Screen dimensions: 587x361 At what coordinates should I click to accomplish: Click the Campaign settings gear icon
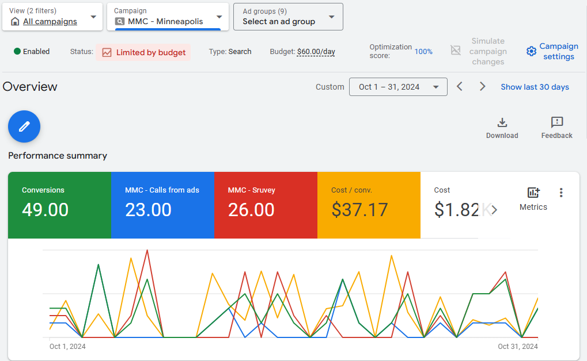tap(531, 52)
